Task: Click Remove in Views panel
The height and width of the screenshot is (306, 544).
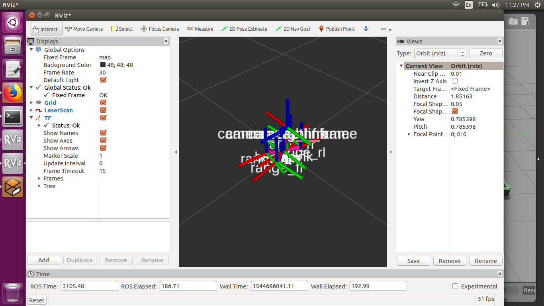Action: coord(450,261)
